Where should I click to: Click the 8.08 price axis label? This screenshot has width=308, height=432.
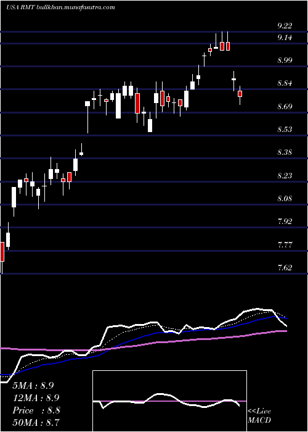tap(285, 199)
